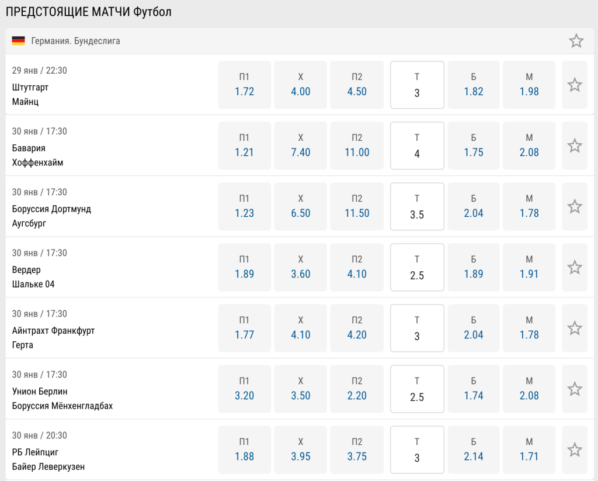Pick П2 odds 11.50 for Аугсбург
This screenshot has width=598, height=481.
tap(357, 206)
